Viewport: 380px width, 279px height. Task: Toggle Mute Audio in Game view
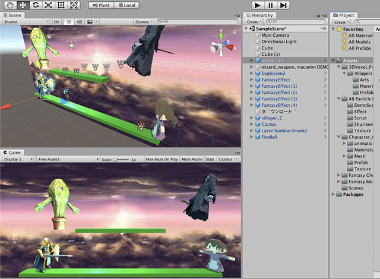[x=192, y=159]
